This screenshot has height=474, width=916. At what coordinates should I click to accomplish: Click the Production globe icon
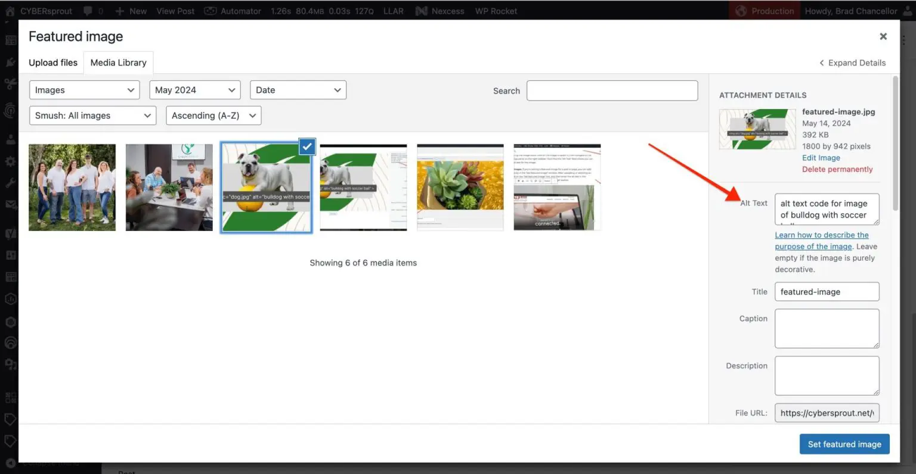tap(741, 11)
